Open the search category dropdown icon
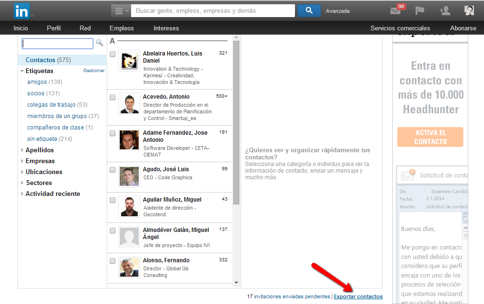The image size is (484, 304). point(121,11)
